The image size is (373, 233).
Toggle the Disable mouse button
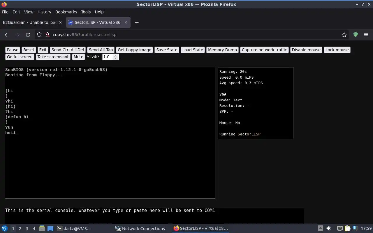306,50
